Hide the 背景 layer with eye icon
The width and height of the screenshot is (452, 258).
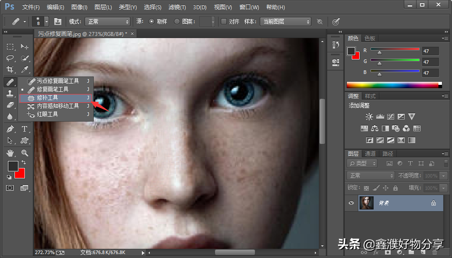pos(351,203)
